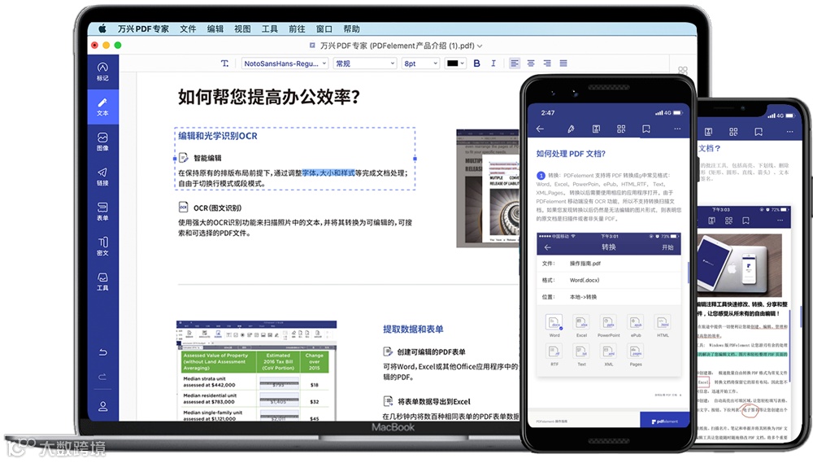Open the 编辑 menu
Image resolution: width=813 pixels, height=463 pixels.
pos(215,29)
